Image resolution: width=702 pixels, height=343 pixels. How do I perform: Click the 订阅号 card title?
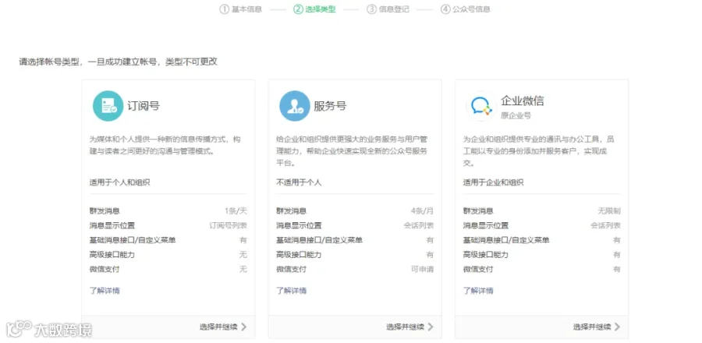pos(144,106)
